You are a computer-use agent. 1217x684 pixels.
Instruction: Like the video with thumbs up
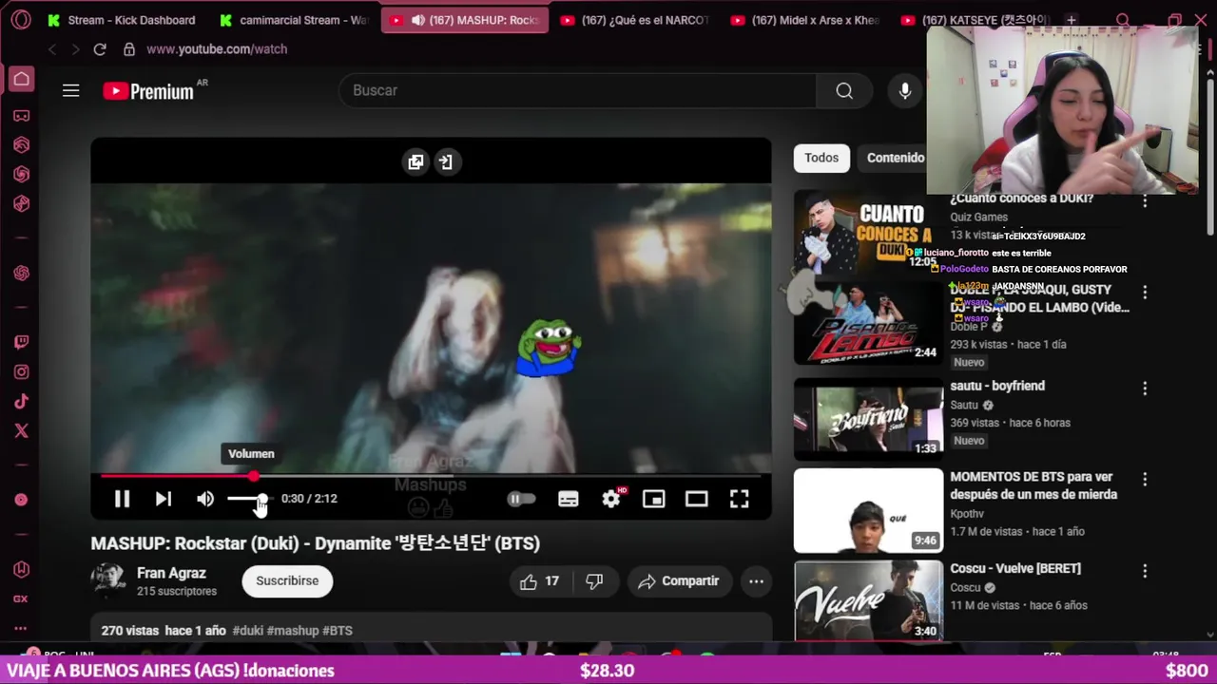(x=539, y=581)
